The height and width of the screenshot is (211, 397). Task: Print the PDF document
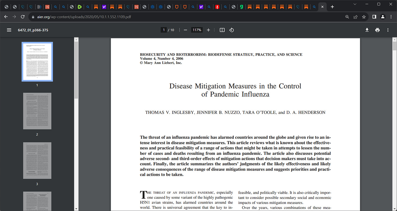377,30
